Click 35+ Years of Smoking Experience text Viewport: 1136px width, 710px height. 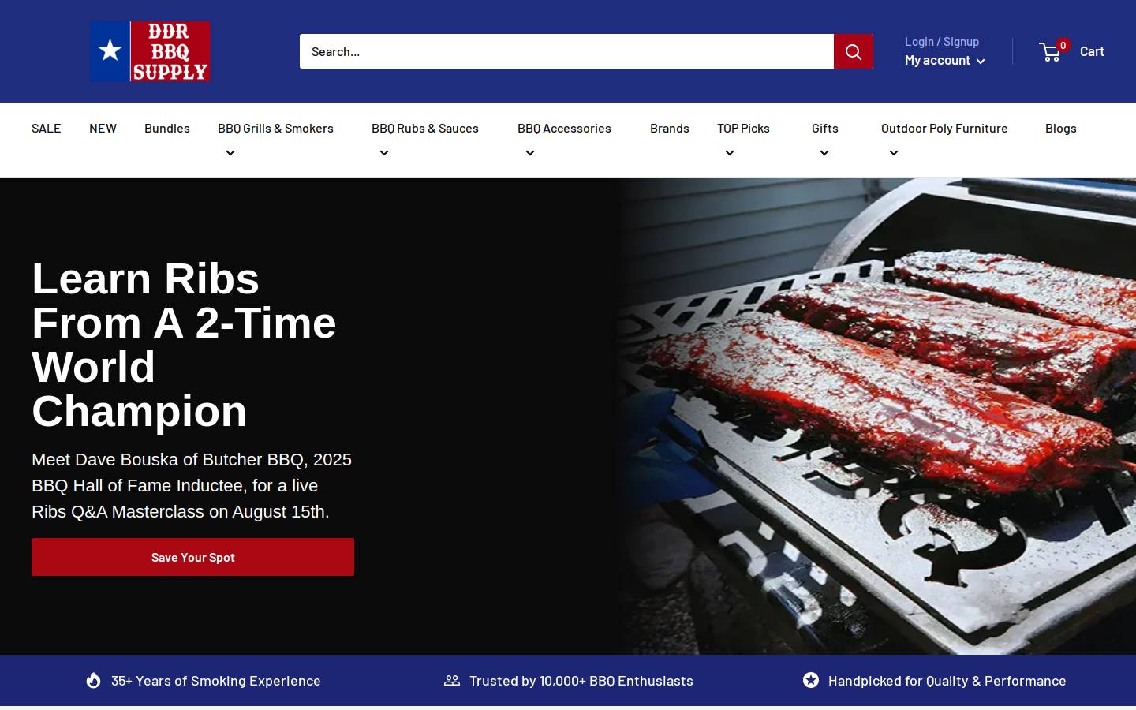pyautogui.click(x=216, y=680)
